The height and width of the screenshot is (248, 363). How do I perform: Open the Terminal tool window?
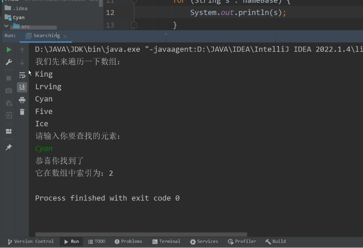click(x=166, y=242)
